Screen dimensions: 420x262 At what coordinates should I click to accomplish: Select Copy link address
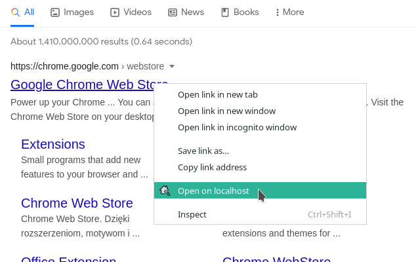point(212,167)
